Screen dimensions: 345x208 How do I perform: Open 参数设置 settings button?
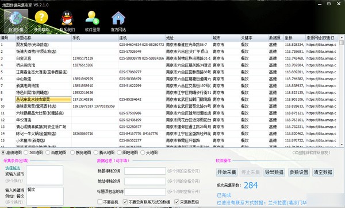click(298, 172)
